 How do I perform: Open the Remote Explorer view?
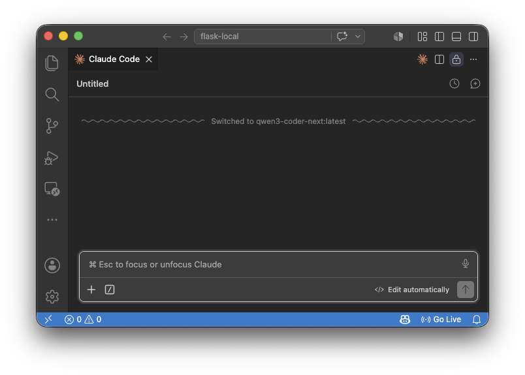[52, 188]
